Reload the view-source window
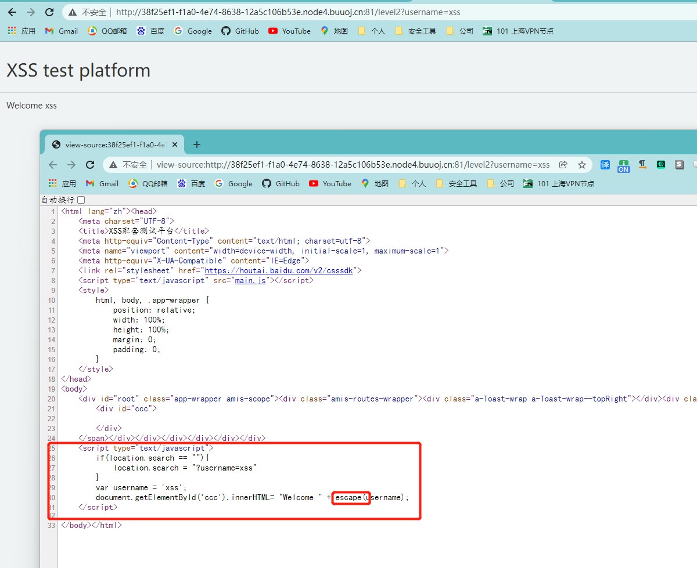This screenshot has width=697, height=568. 90,165
